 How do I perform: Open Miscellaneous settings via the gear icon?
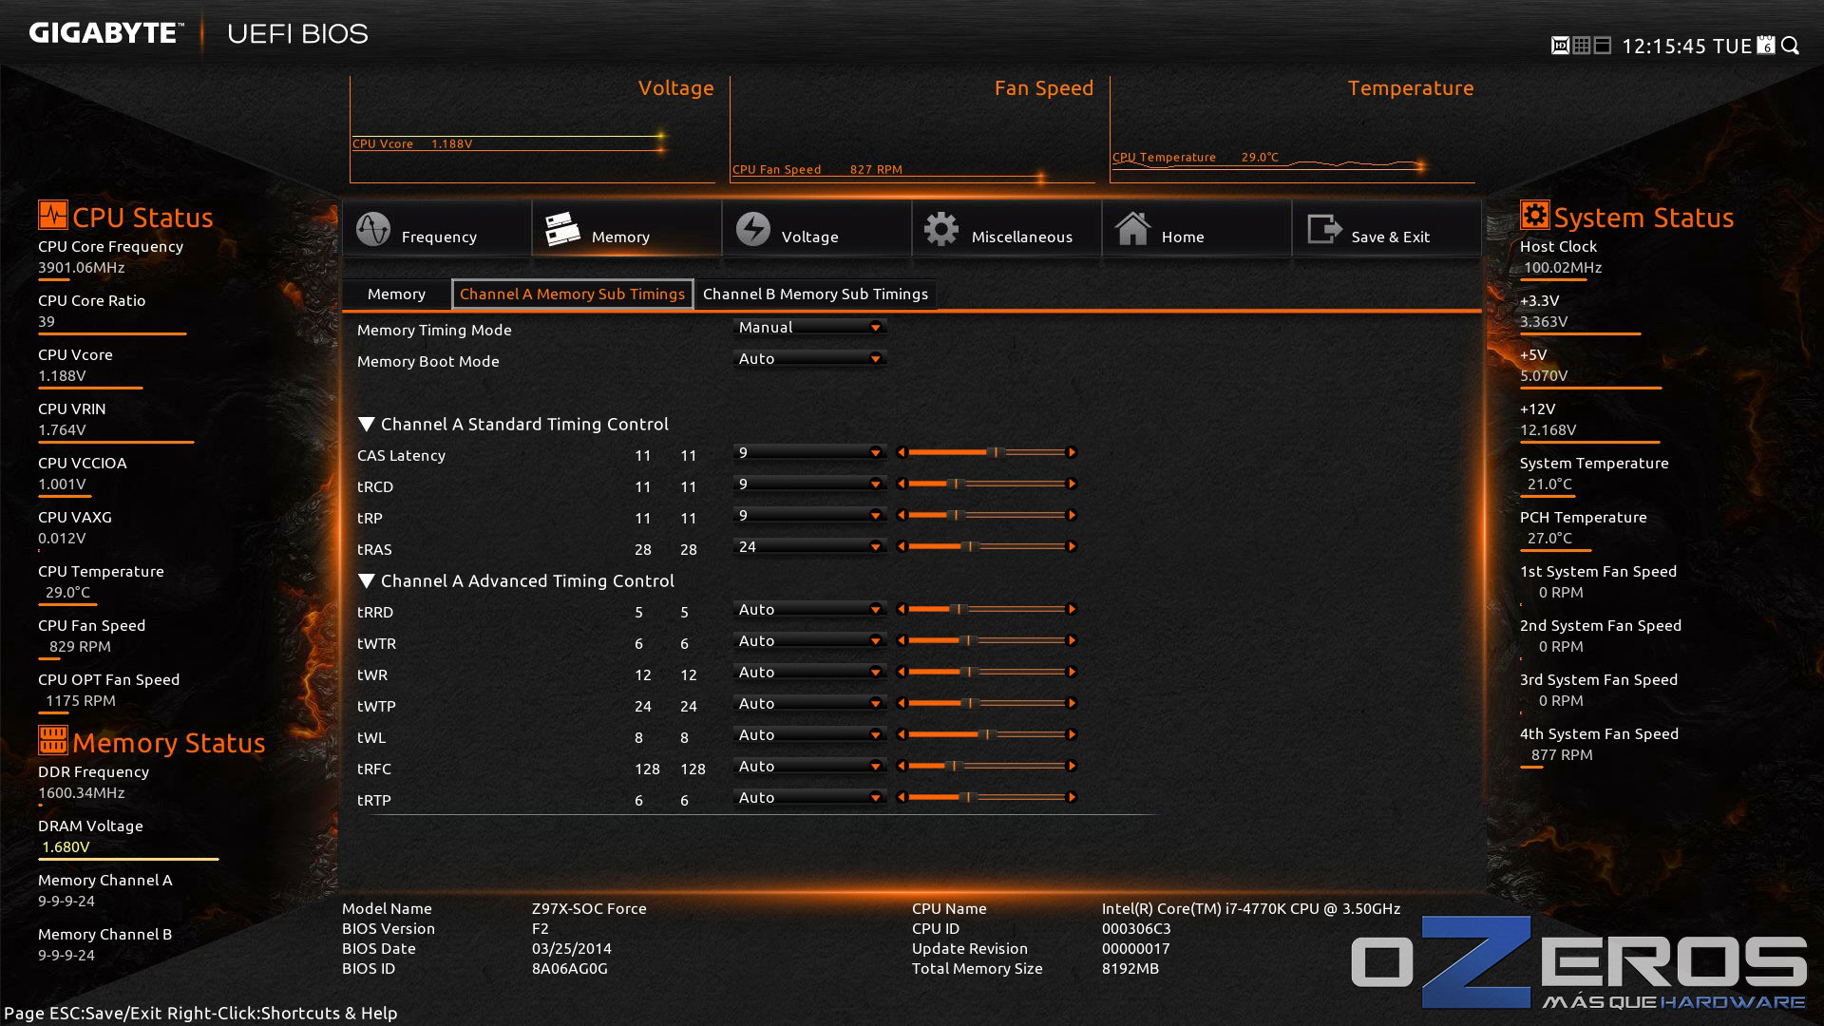click(x=941, y=229)
